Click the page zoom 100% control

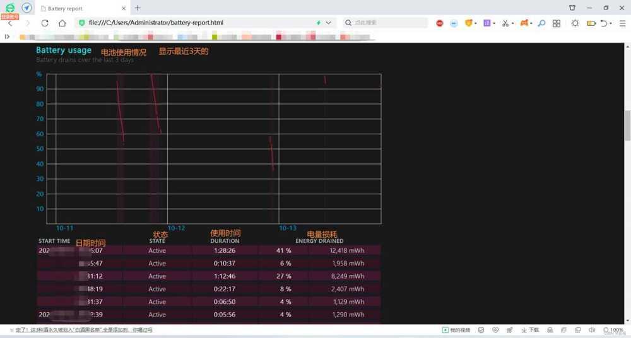click(x=613, y=330)
